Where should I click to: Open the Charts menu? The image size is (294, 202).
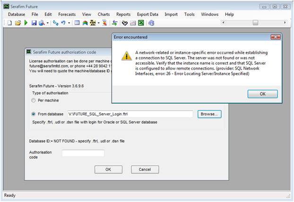pyautogui.click(x=104, y=15)
